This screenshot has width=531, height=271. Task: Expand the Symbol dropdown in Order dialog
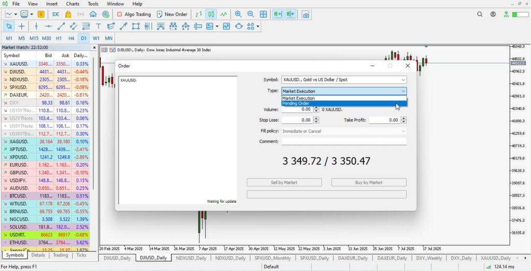[x=403, y=80]
